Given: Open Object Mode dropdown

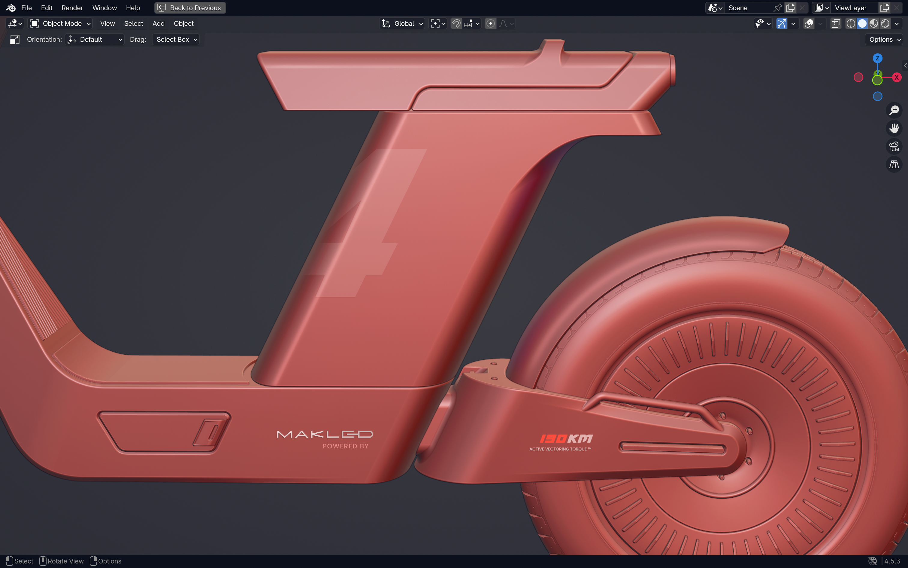Looking at the screenshot, I should (x=60, y=24).
